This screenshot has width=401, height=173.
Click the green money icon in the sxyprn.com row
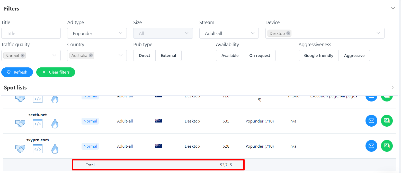point(387,146)
